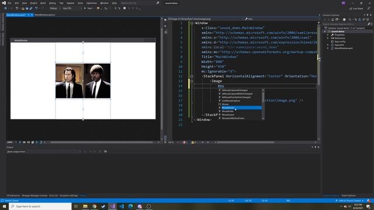Click the Open File folder icon

(x=23, y=8)
